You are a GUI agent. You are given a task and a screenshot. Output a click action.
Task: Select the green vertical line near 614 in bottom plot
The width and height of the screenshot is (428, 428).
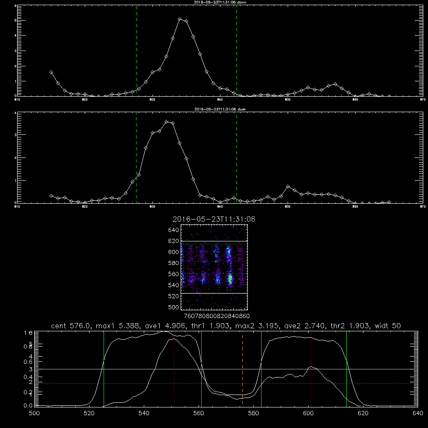pos(346,369)
